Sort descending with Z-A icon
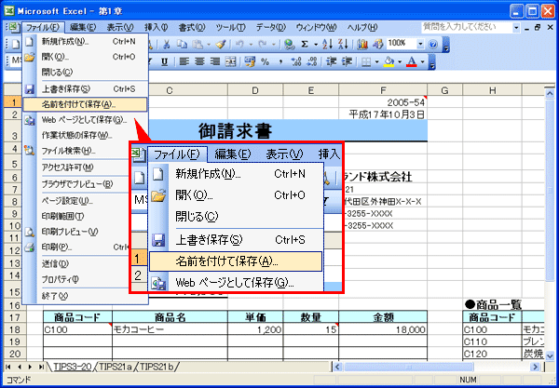Viewport: 559px width, 388px height. pos(343,44)
